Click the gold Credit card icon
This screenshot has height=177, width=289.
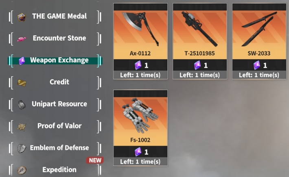coord(22,83)
